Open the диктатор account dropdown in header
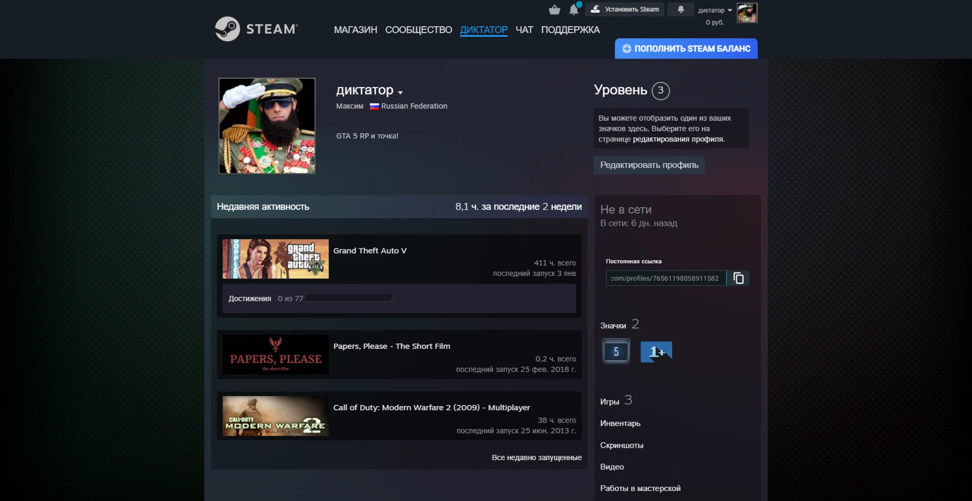Screen dimensions: 972x501 click(715, 10)
